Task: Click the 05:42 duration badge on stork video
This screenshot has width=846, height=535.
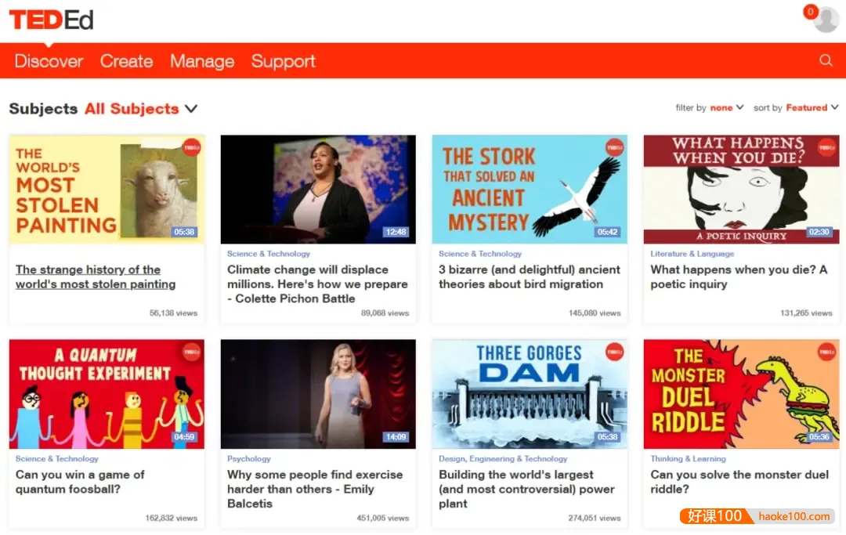Action: pos(608,232)
